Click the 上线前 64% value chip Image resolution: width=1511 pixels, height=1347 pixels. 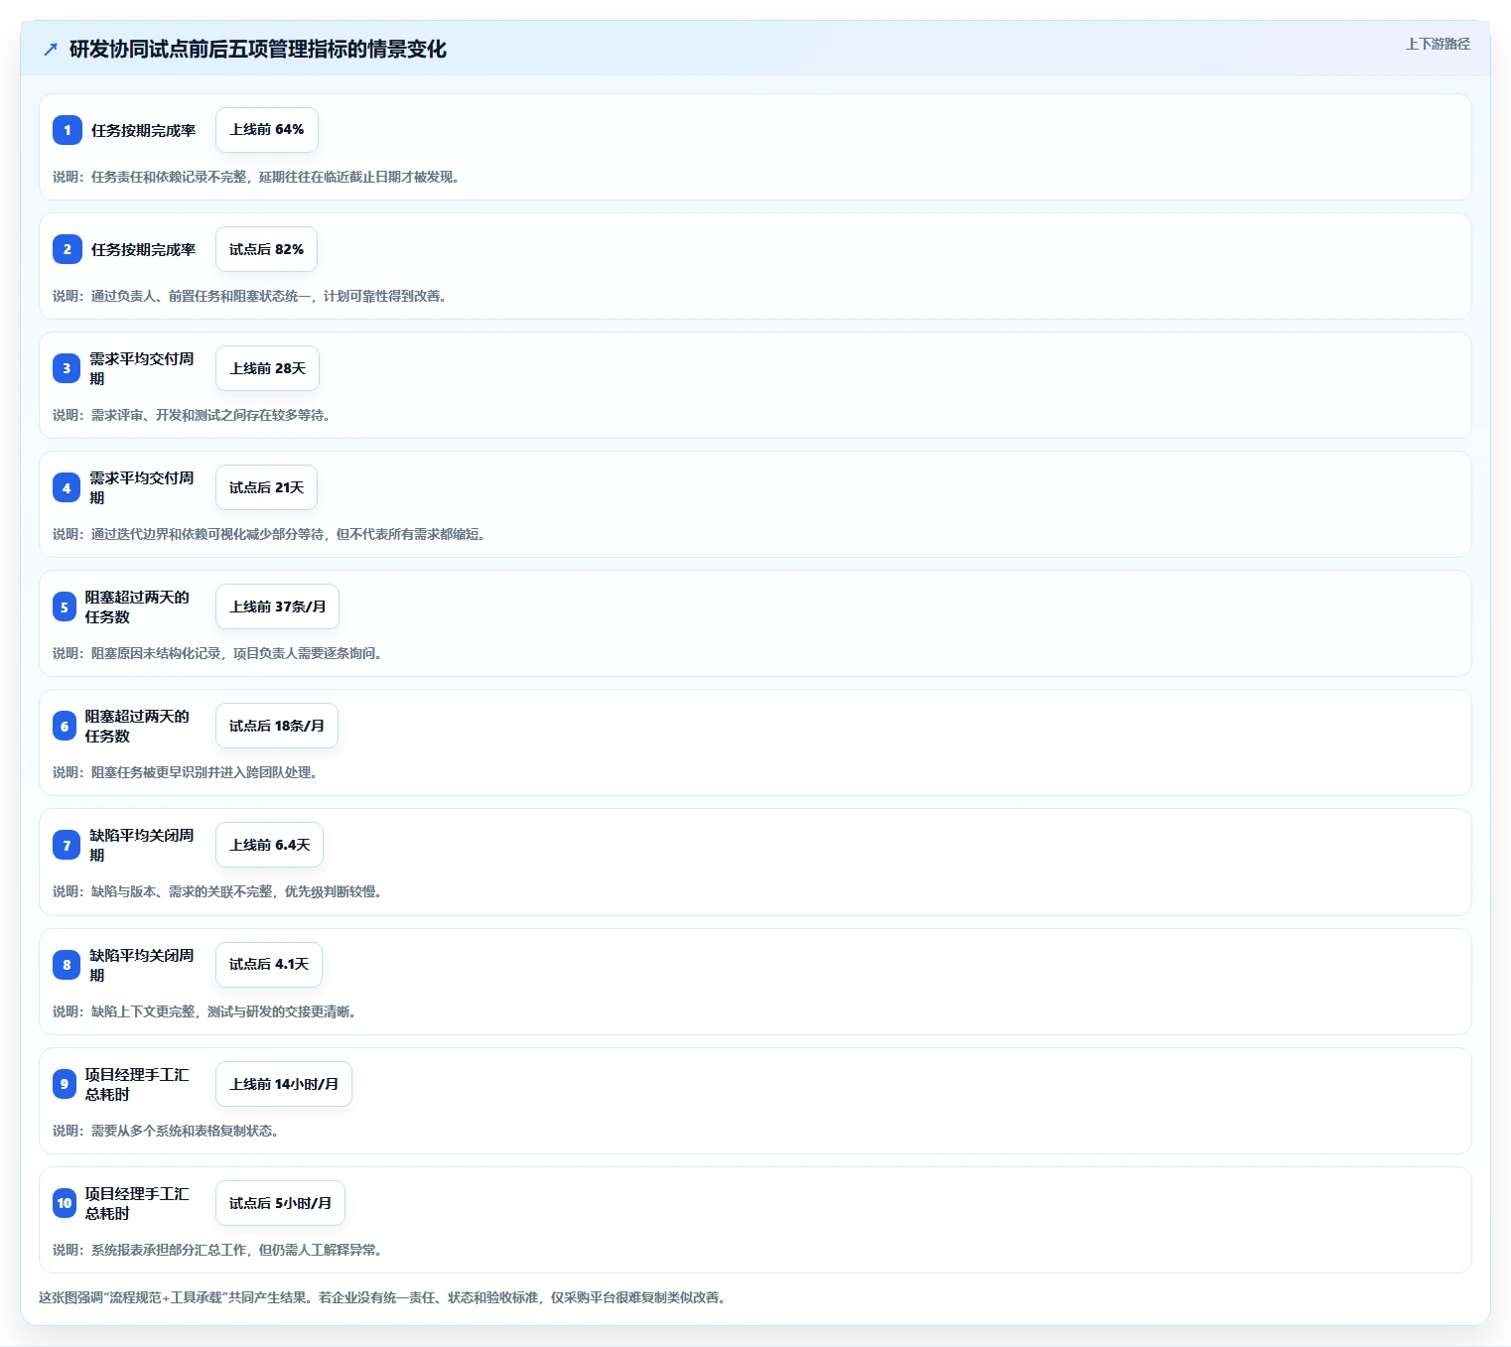click(267, 130)
